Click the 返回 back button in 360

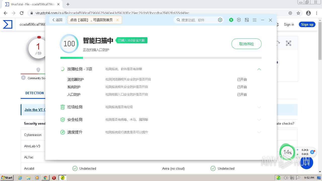click(57, 20)
